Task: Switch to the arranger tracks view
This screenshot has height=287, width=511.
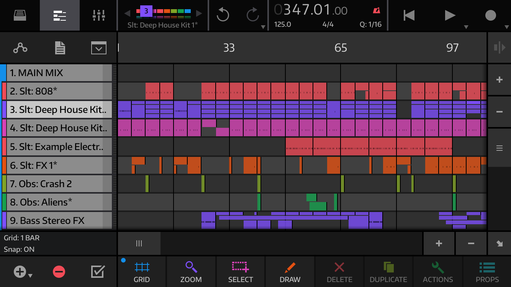Action: [59, 15]
